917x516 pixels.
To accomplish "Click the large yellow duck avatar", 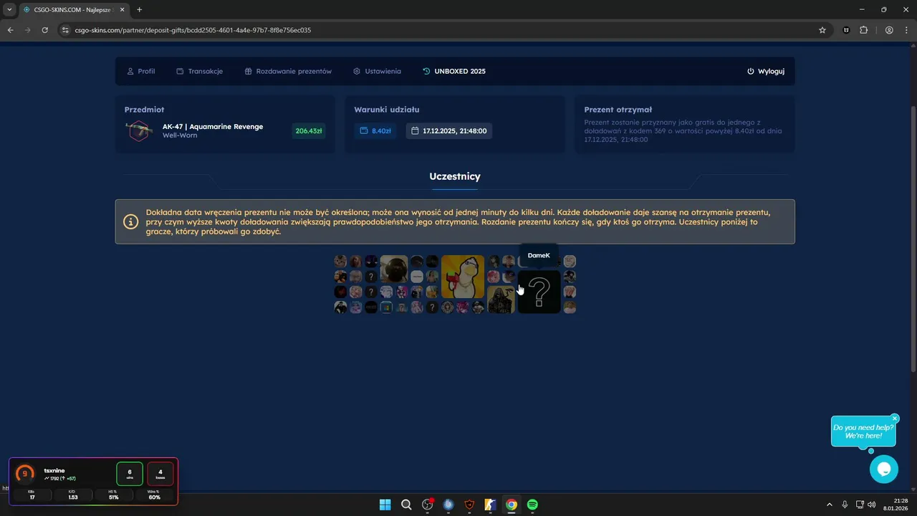I will (x=463, y=277).
